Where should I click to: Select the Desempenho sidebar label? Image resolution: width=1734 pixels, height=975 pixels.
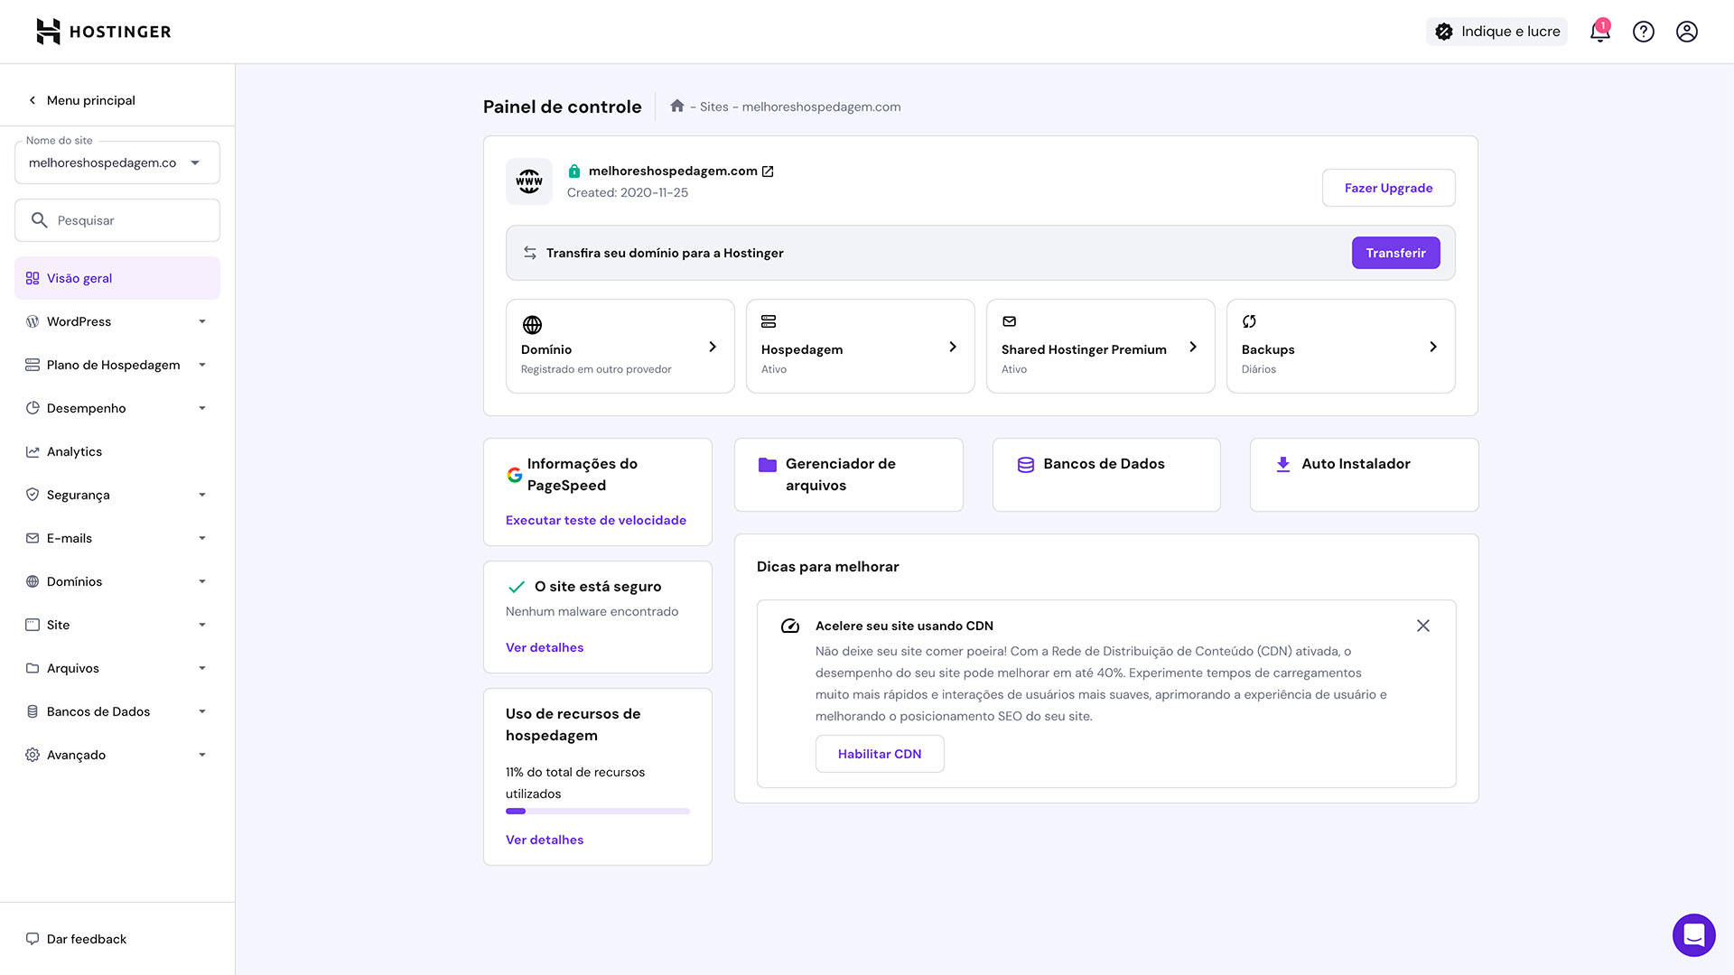[86, 408]
